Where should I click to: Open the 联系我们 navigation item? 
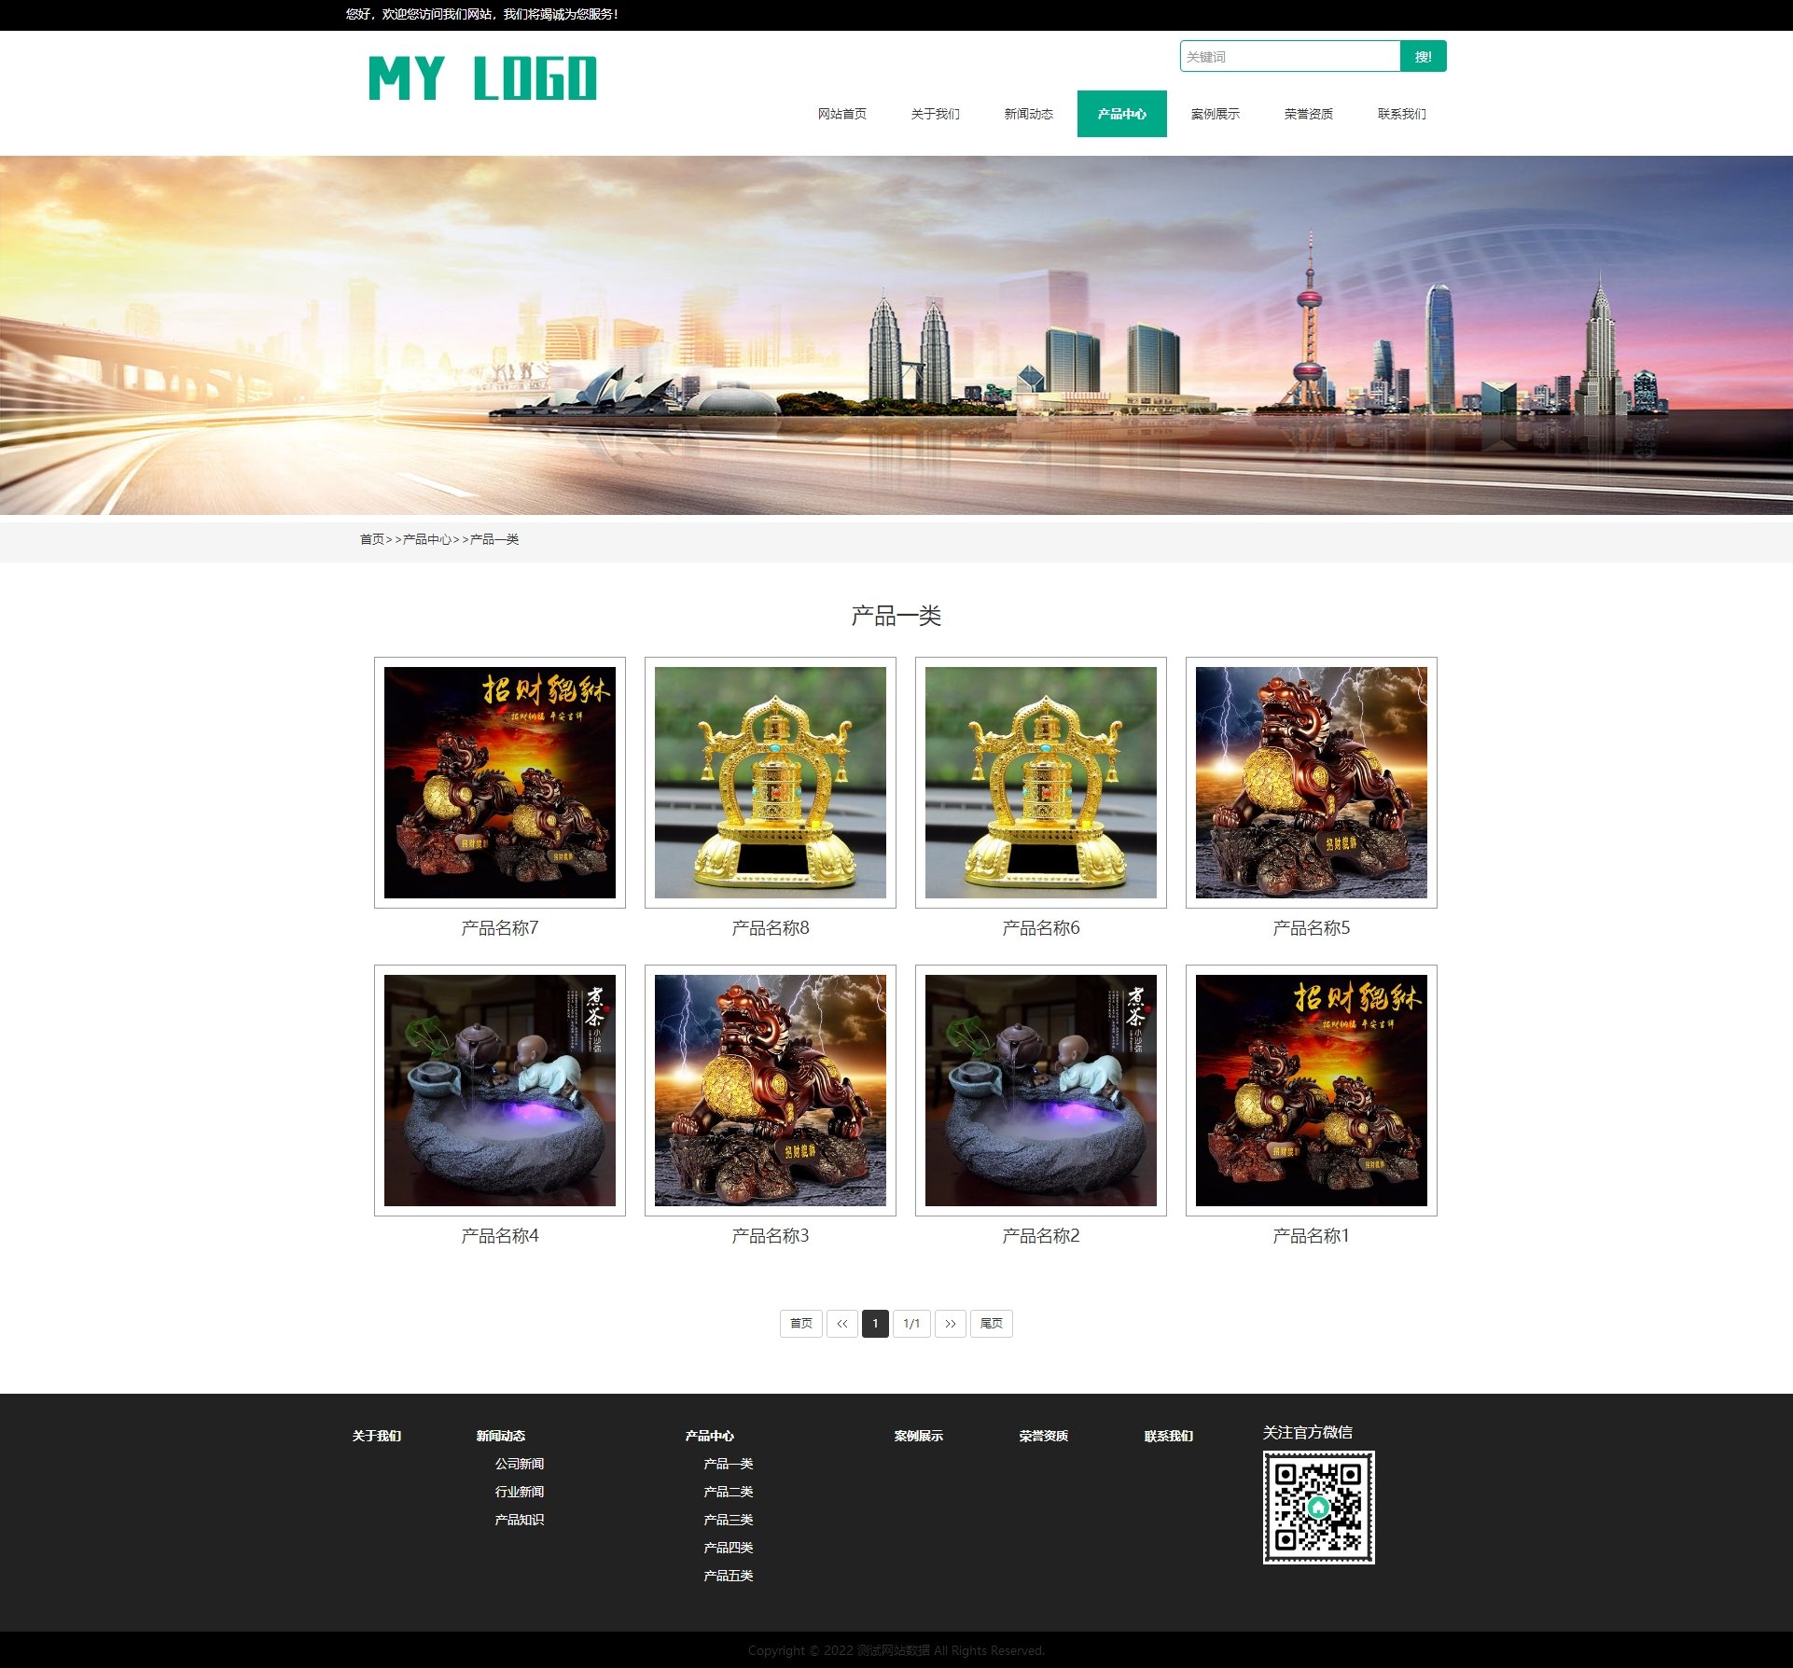tap(1401, 114)
